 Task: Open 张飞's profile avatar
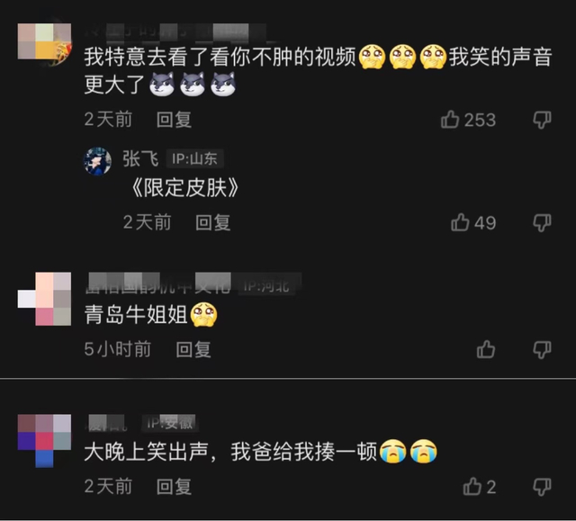pos(98,161)
